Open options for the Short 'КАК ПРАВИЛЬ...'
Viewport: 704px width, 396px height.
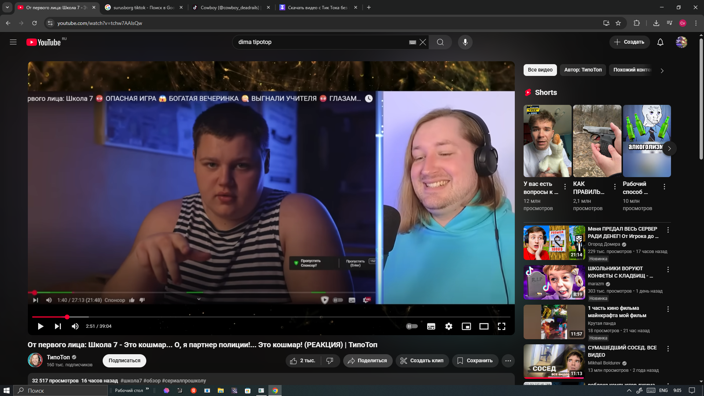click(x=615, y=187)
